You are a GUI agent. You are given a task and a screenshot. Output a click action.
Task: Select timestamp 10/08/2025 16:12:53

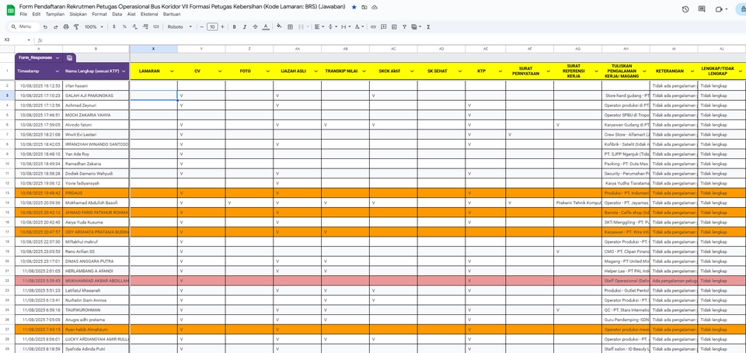point(39,85)
